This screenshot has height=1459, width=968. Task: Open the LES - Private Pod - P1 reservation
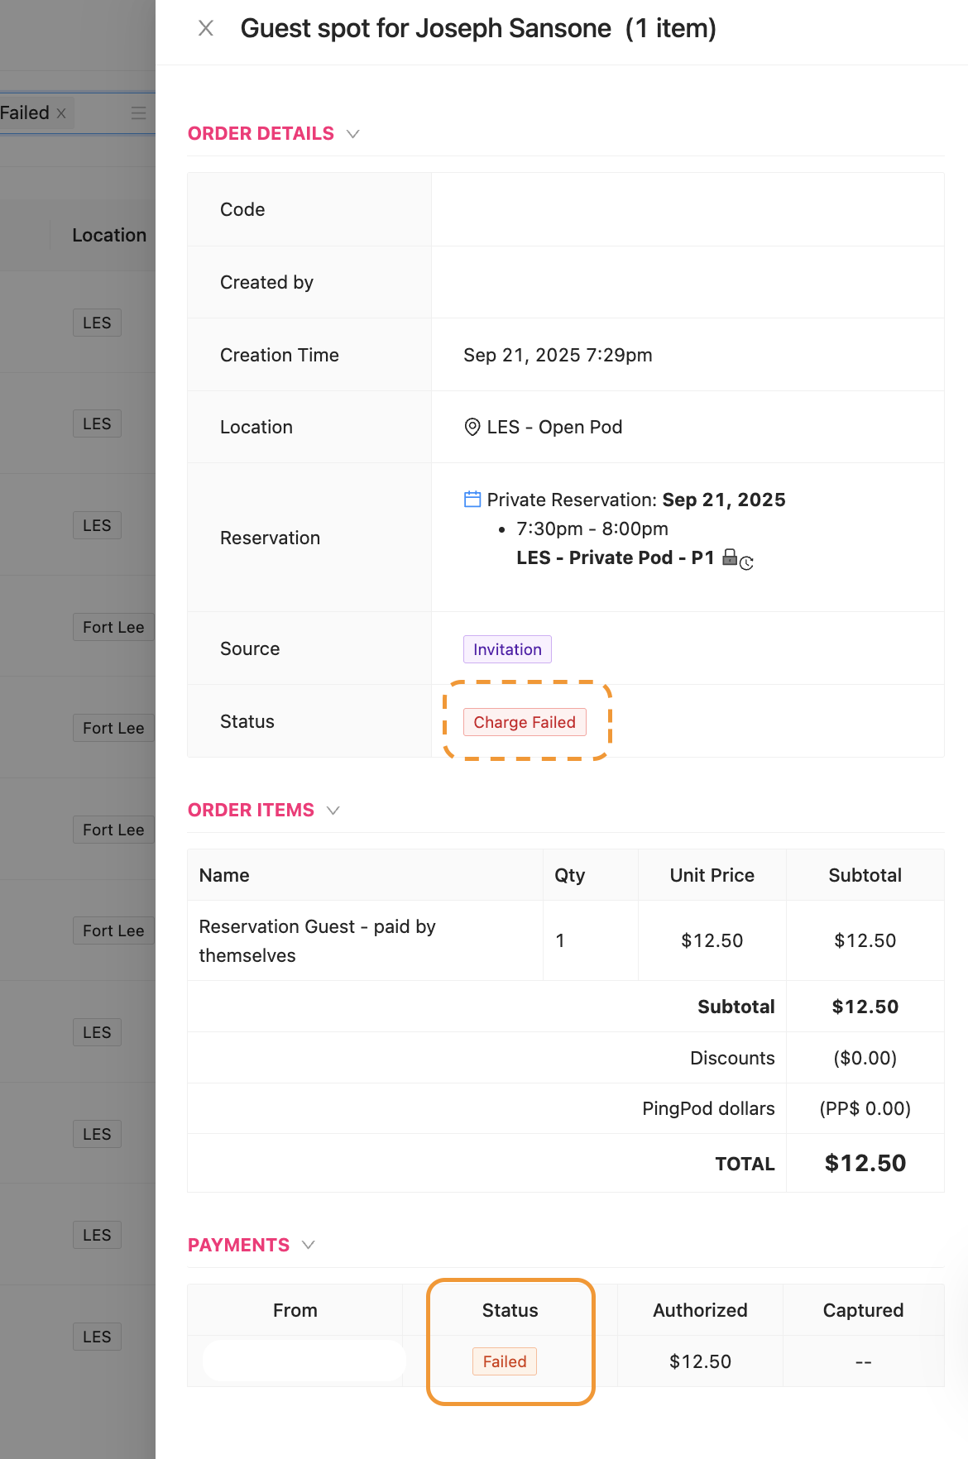(x=615, y=557)
